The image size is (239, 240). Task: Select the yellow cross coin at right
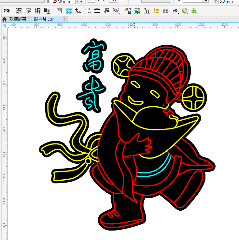tap(193, 97)
